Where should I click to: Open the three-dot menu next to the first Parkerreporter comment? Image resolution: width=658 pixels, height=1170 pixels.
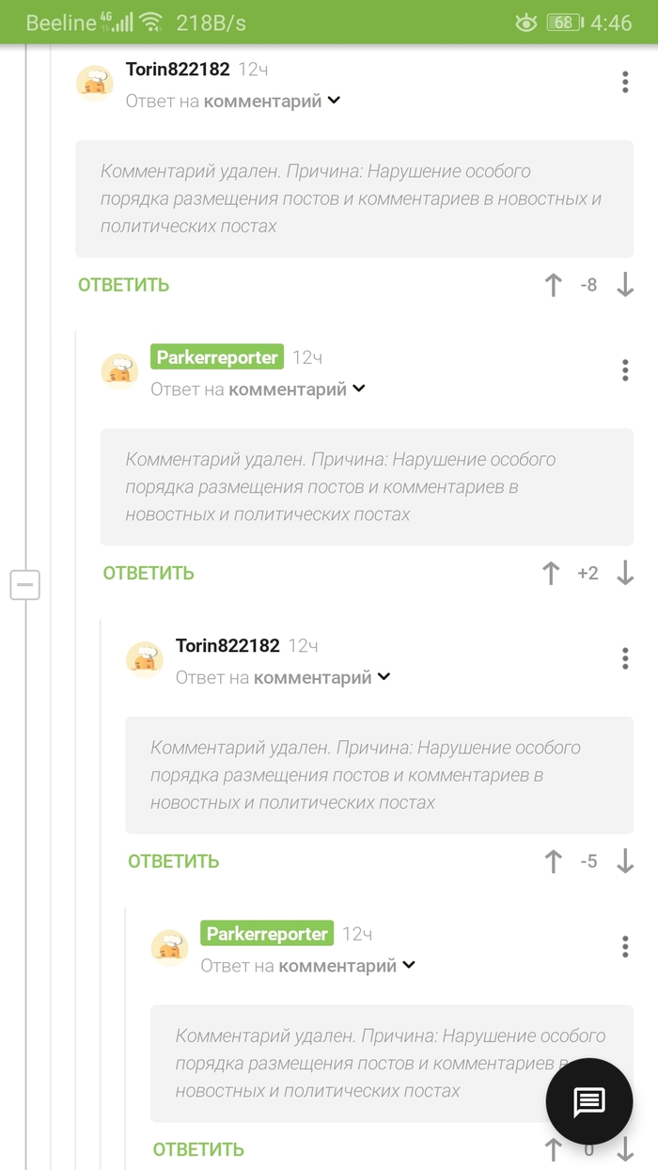625,370
